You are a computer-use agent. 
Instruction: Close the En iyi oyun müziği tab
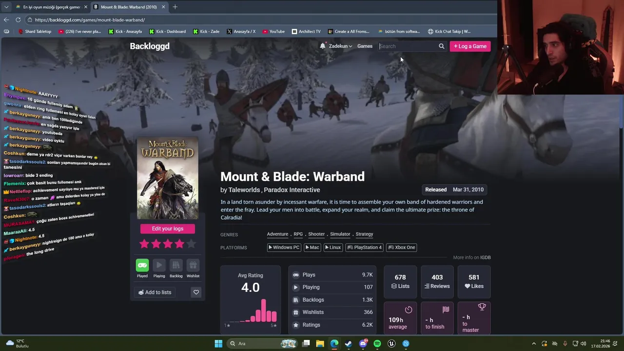pos(86,7)
